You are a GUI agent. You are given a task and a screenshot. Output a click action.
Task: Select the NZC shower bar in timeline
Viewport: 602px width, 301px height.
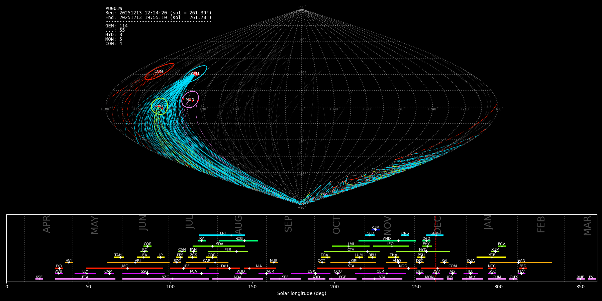(166, 279)
